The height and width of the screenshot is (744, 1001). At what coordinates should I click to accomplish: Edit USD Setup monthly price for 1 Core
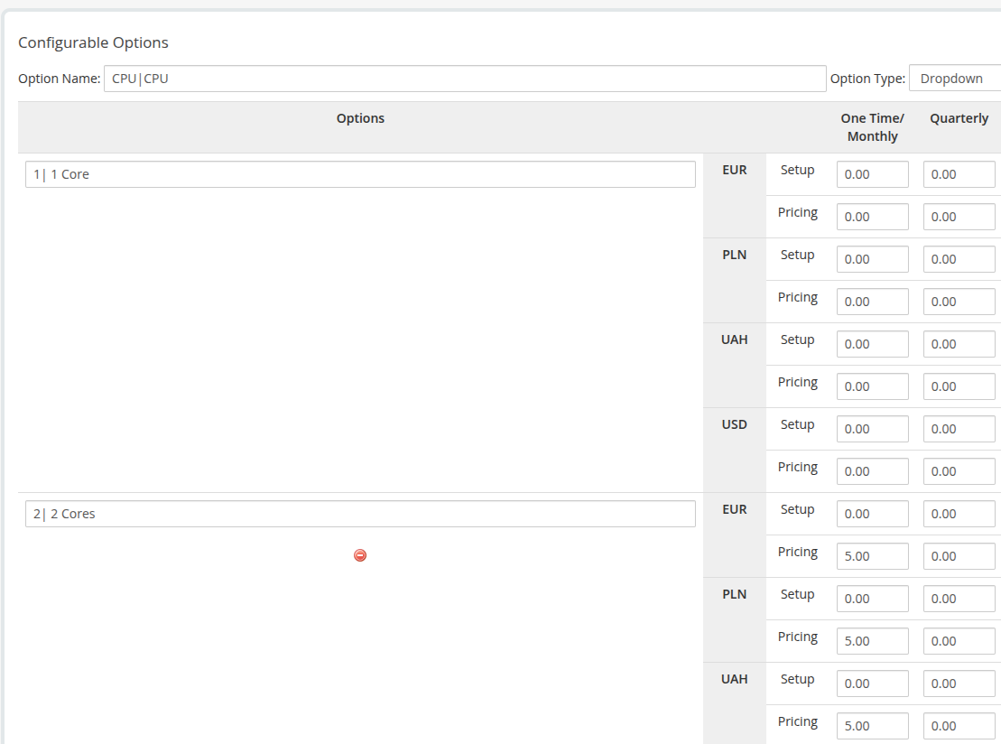tap(872, 428)
